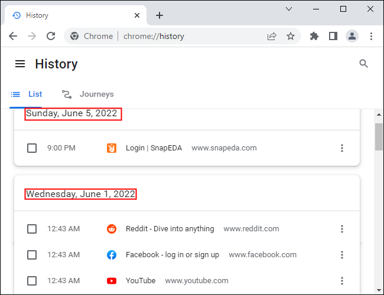The height and width of the screenshot is (295, 384).
Task: Open actions menu for Facebook entry
Action: pyautogui.click(x=342, y=255)
